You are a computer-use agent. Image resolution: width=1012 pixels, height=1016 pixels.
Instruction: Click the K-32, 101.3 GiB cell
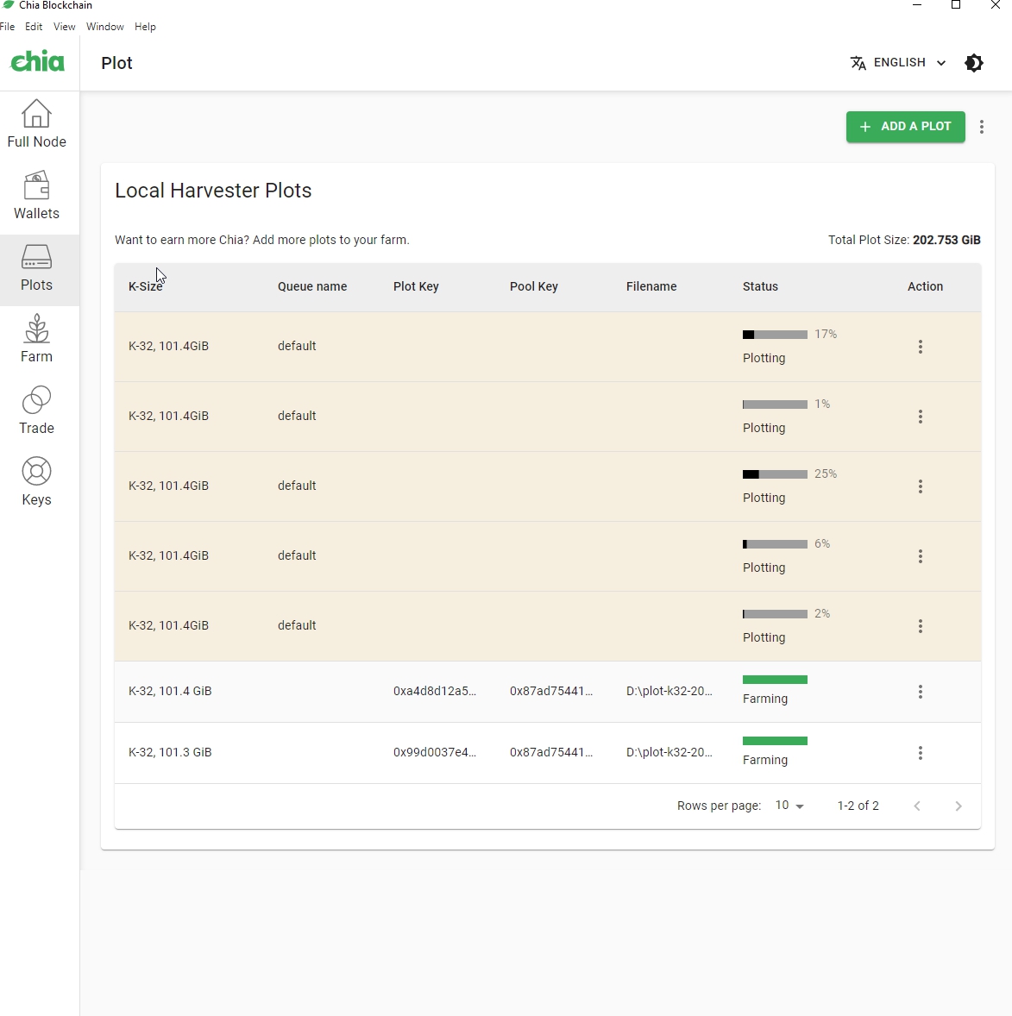pyautogui.click(x=170, y=752)
